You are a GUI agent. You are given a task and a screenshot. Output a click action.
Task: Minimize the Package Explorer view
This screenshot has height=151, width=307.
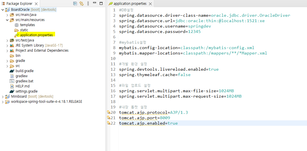click(95, 3)
